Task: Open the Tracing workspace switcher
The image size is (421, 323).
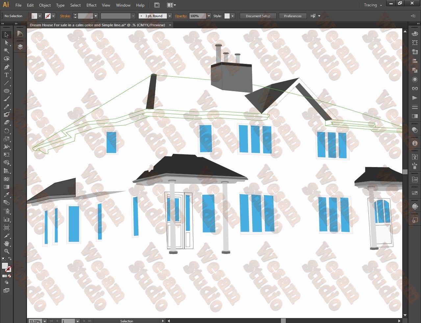Action: (373, 5)
